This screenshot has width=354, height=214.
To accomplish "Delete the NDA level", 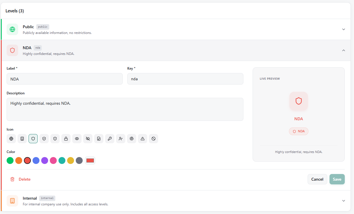I will pos(20,179).
